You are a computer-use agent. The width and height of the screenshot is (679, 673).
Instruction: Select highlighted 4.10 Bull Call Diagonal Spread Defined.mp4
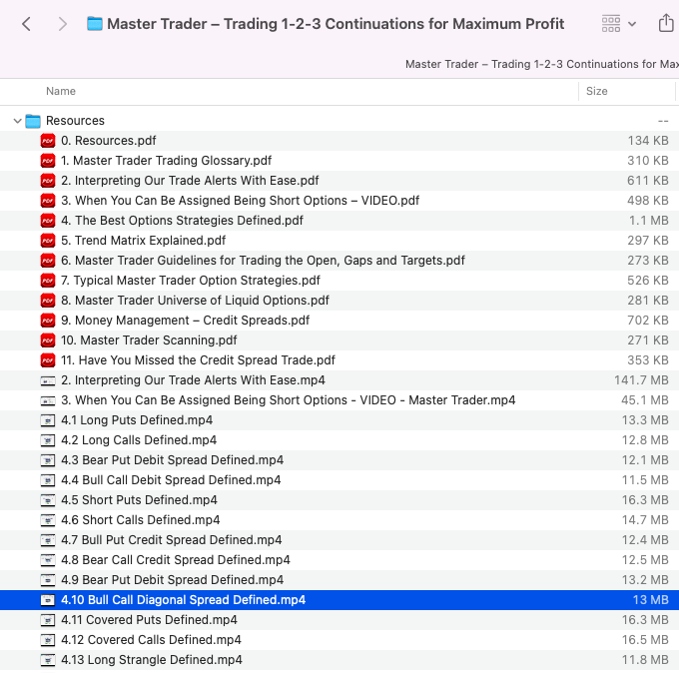183,600
